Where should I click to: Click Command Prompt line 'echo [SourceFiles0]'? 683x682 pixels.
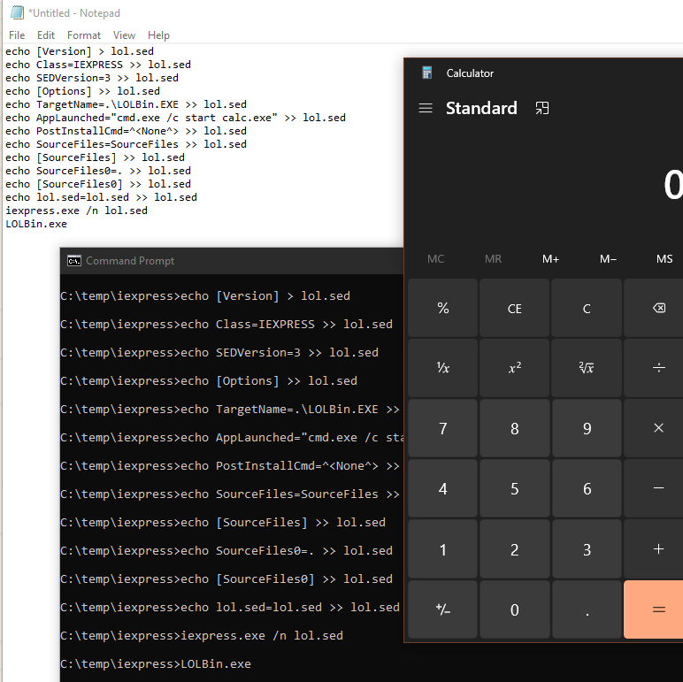(x=226, y=579)
